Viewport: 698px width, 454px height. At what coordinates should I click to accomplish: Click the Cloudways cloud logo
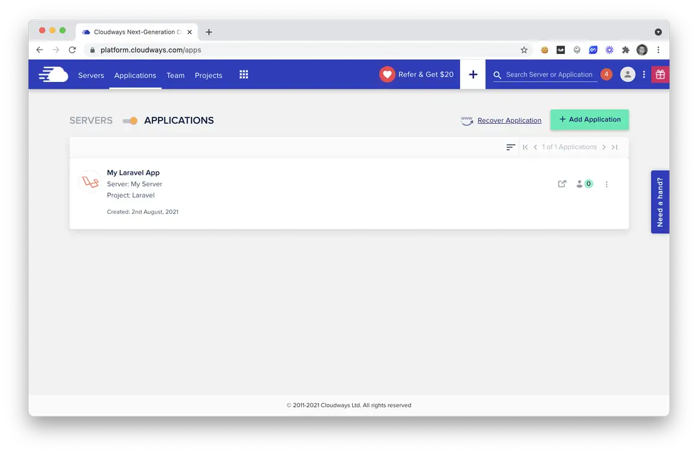(x=53, y=74)
